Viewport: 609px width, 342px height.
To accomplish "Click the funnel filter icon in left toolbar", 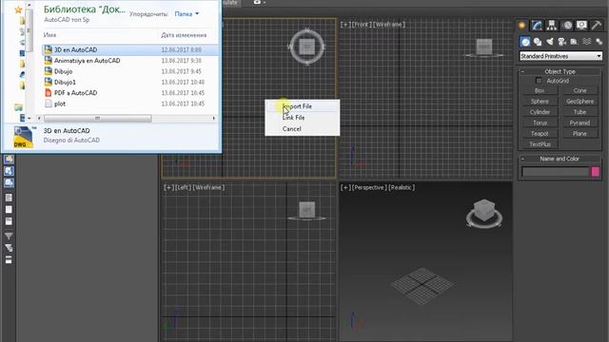I will point(9,236).
